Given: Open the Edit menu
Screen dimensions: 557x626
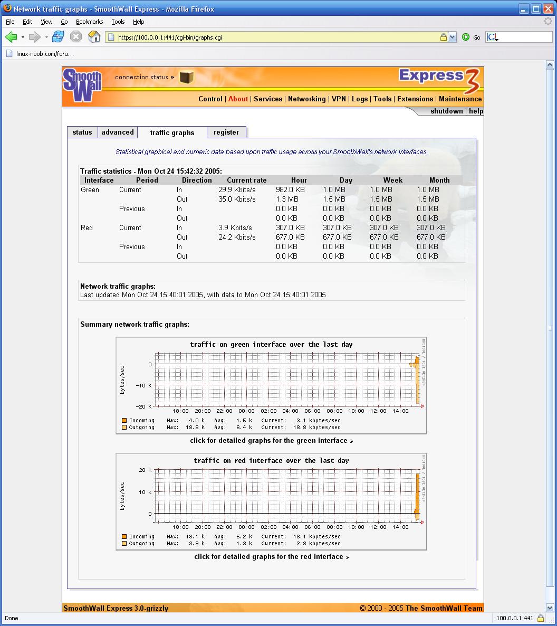Looking at the screenshot, I should 27,22.
